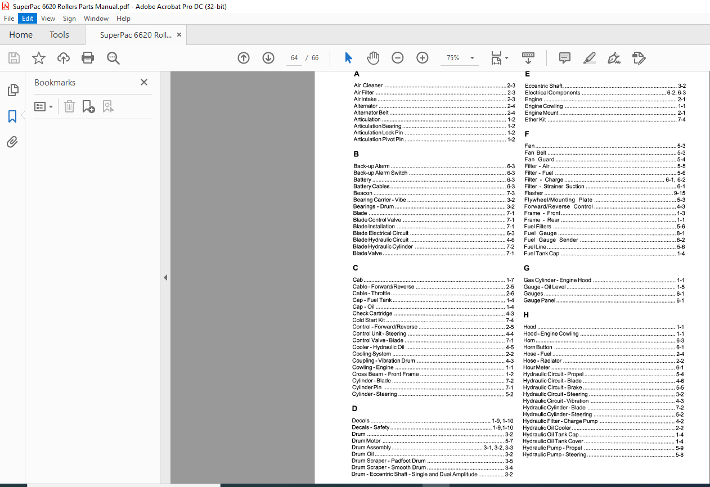The height and width of the screenshot is (487, 710).
Task: Activate the selection arrow tool
Action: click(348, 58)
